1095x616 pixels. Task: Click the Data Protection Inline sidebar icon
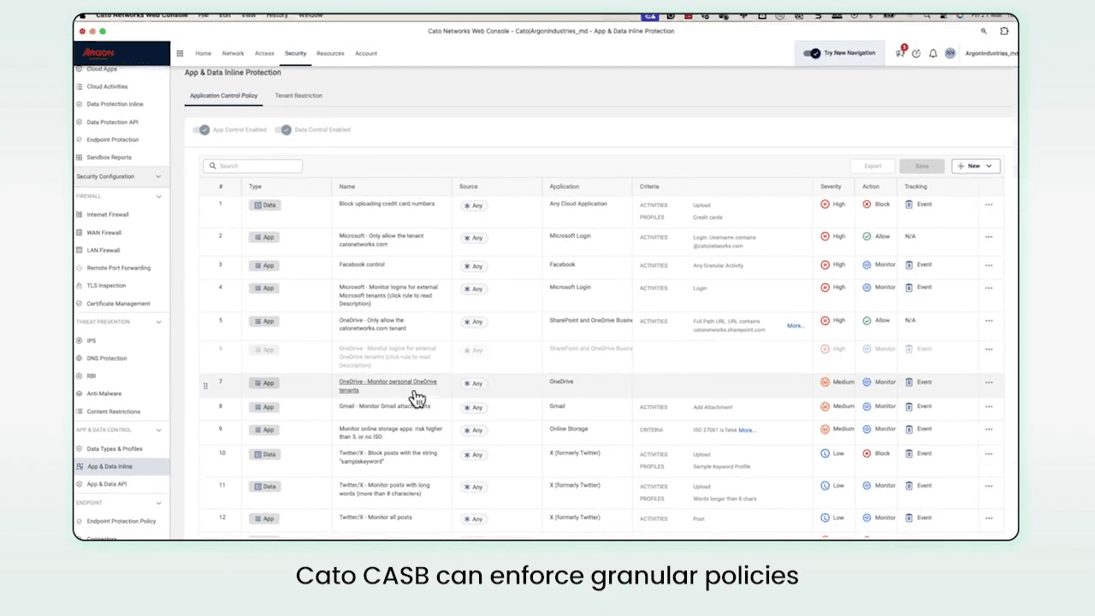(x=80, y=104)
